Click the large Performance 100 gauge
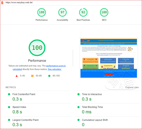The height and width of the screenshot is (129, 142). tap(37, 48)
